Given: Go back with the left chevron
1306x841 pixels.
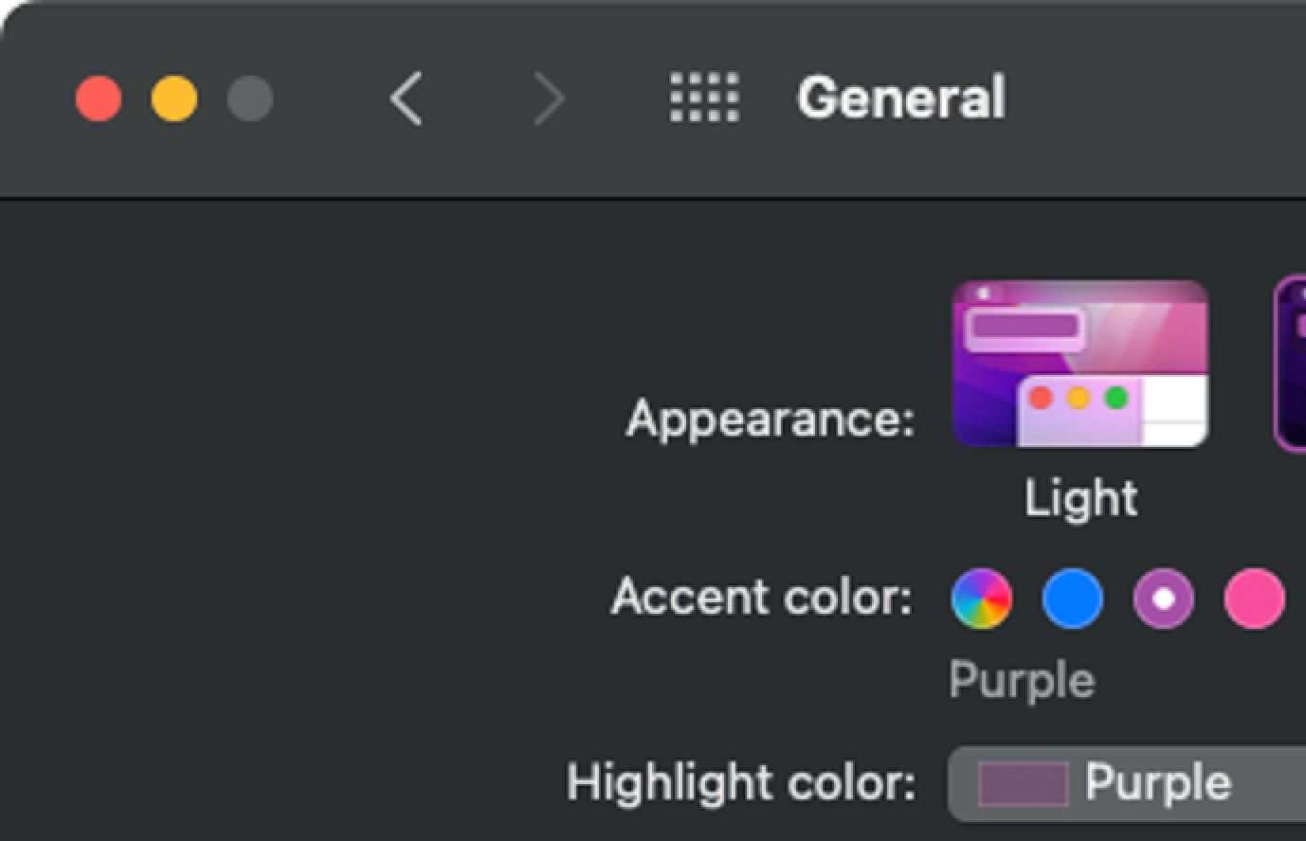Looking at the screenshot, I should coord(407,98).
